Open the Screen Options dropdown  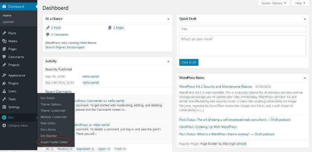pos(274,3)
